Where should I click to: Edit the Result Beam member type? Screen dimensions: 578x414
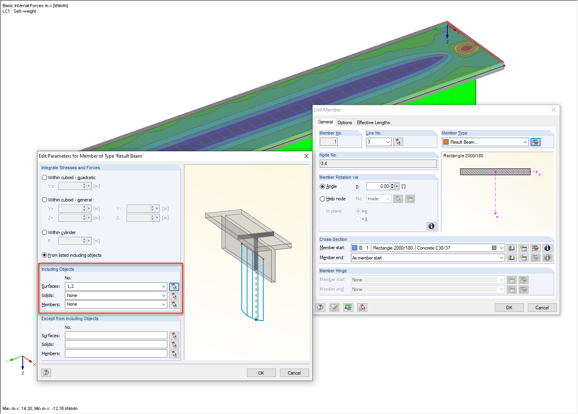tap(535, 142)
